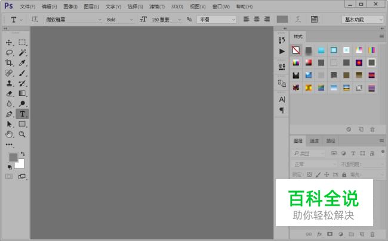Apply the None default style thumbnail

click(x=296, y=50)
